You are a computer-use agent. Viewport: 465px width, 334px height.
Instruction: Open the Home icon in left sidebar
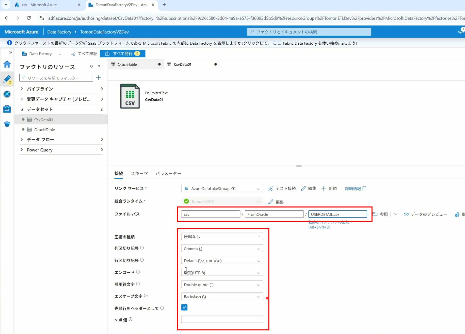(7, 64)
